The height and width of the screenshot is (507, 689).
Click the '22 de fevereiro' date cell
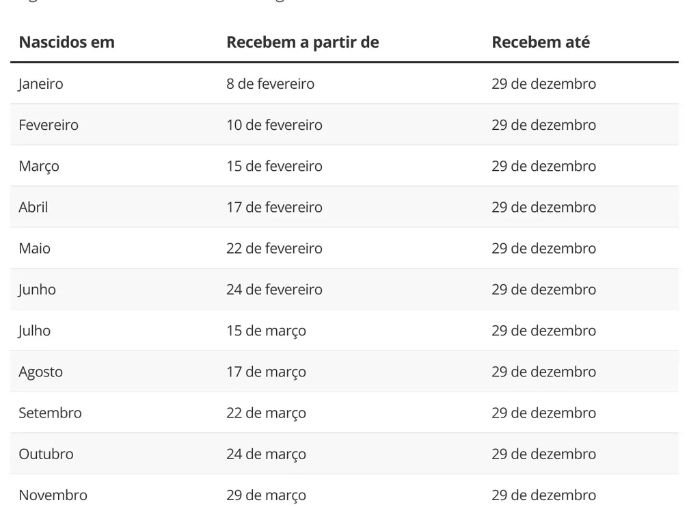[x=274, y=248]
